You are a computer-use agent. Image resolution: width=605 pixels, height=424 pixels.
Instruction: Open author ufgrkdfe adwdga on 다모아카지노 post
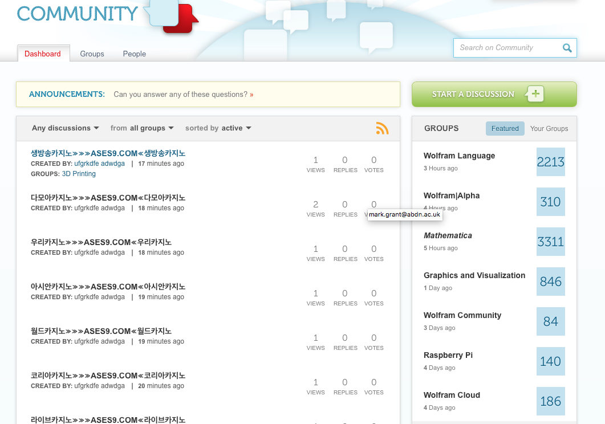(x=100, y=208)
